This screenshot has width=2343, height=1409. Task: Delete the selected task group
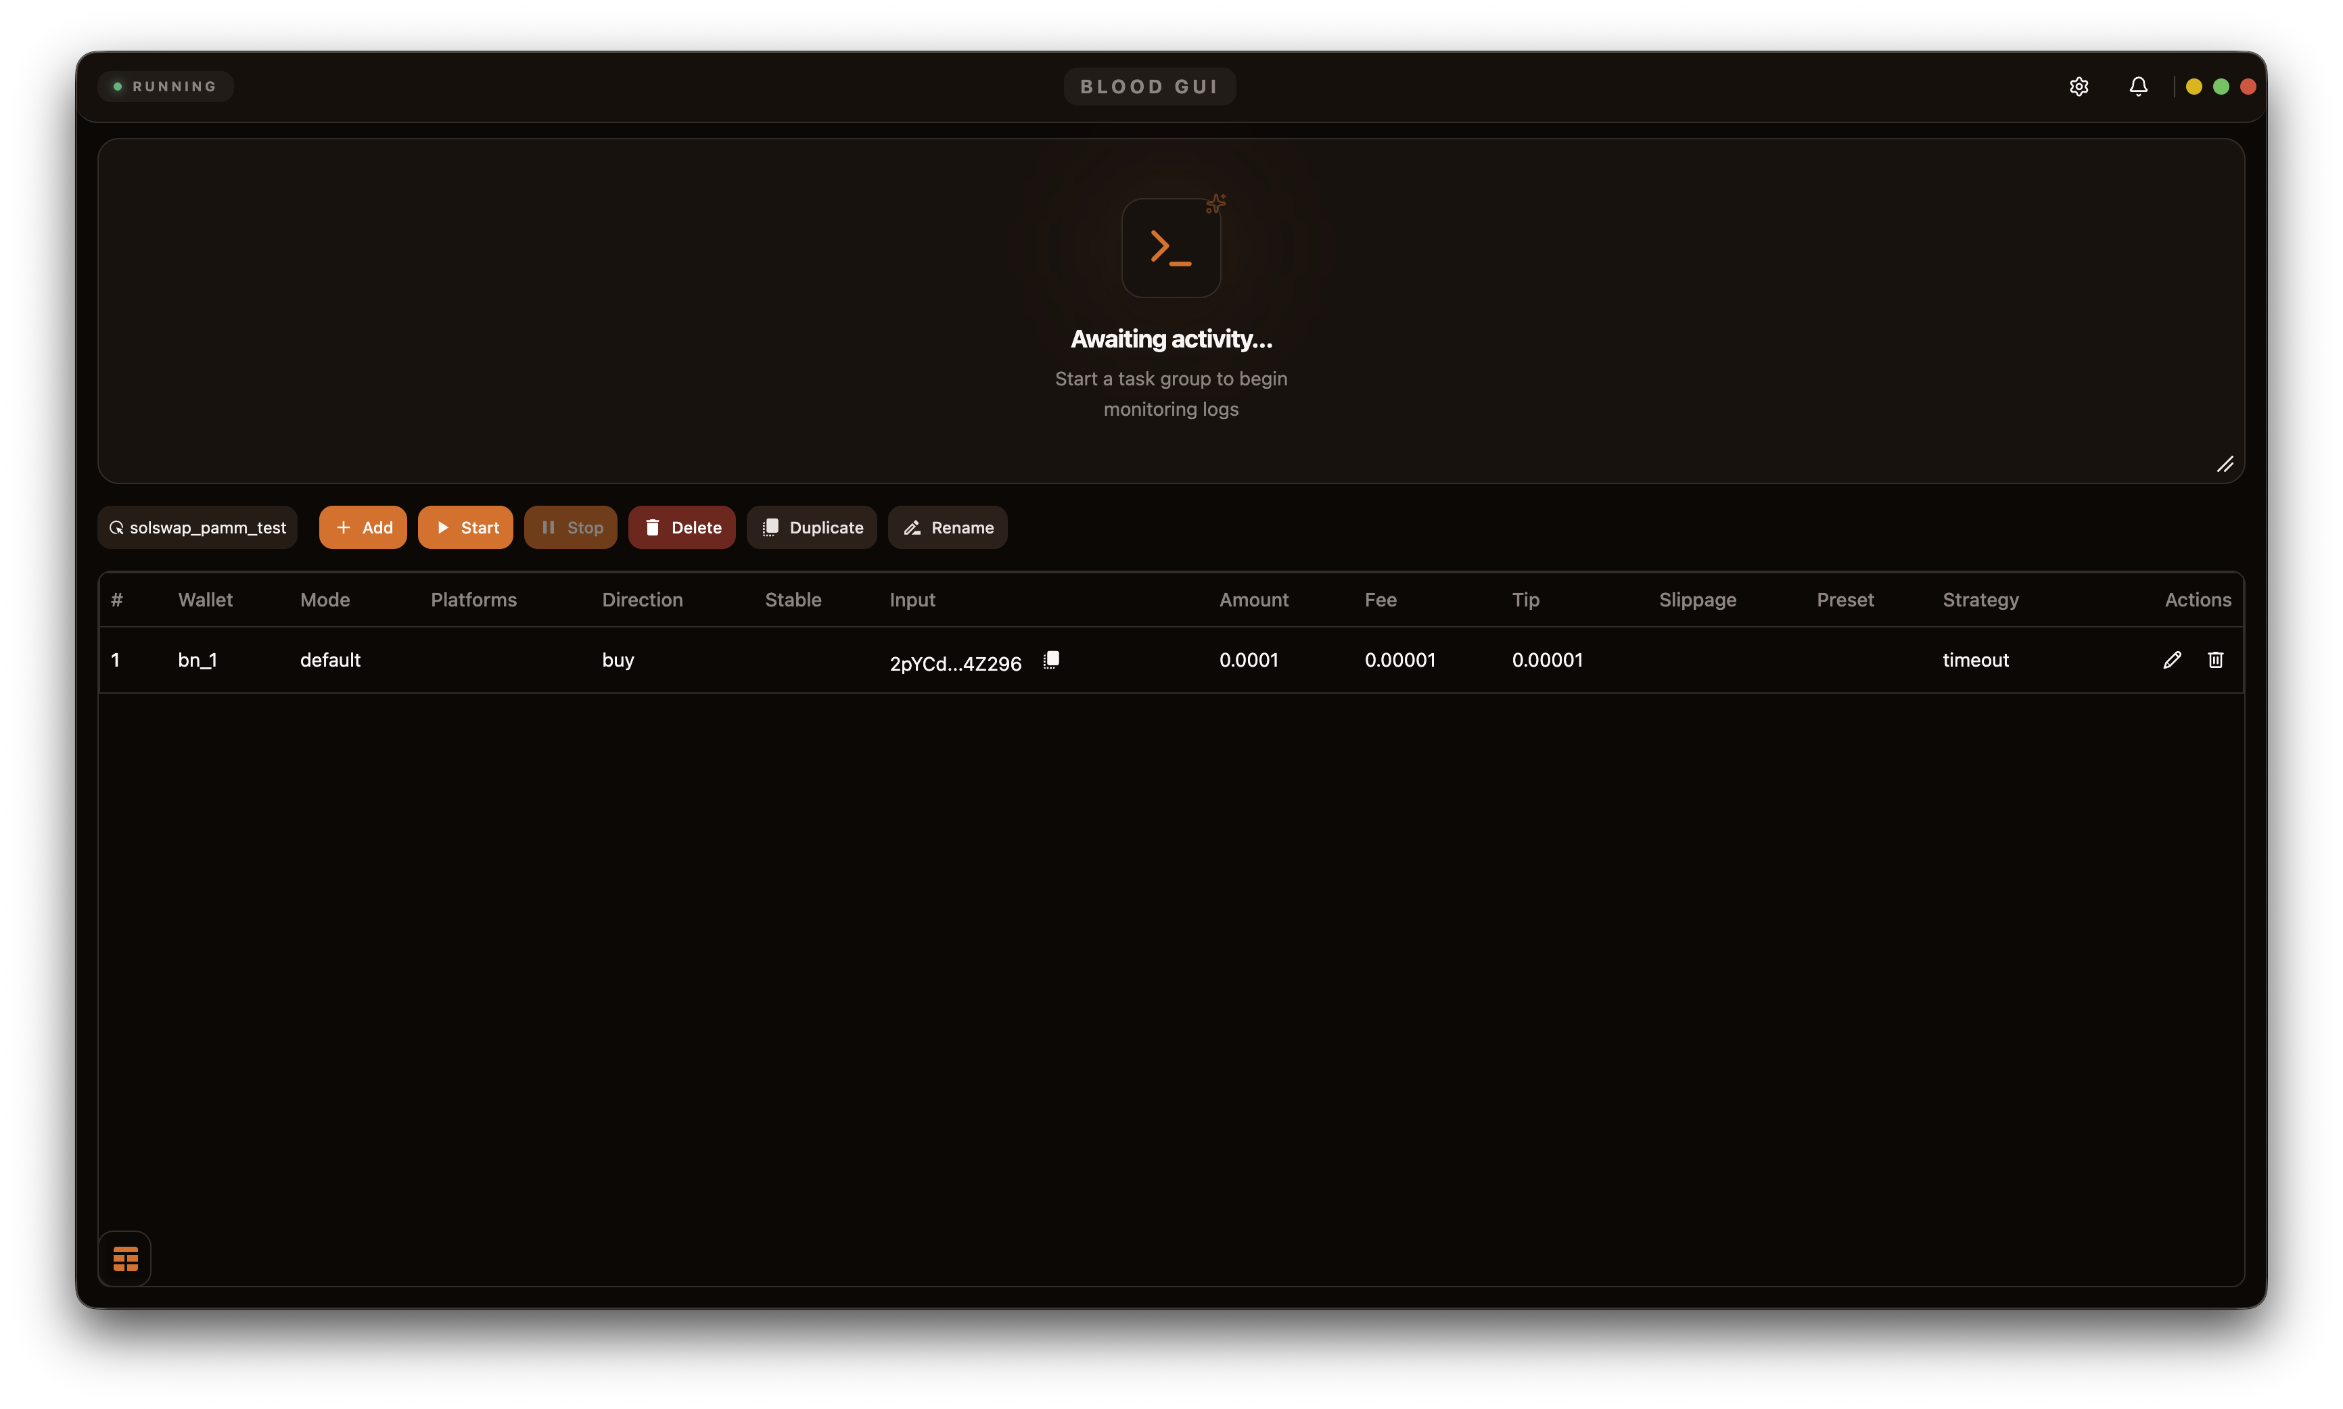pyautogui.click(x=682, y=528)
